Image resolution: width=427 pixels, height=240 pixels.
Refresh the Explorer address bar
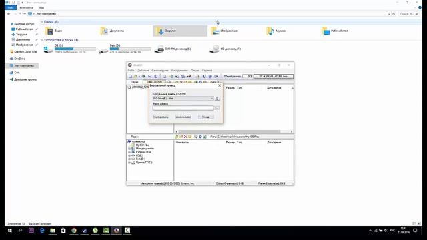[x=394, y=13]
